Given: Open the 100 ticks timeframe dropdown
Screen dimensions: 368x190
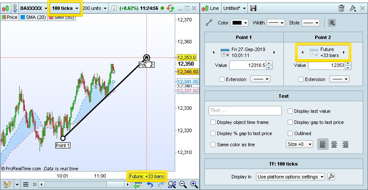Looking at the screenshot, I should (x=65, y=8).
